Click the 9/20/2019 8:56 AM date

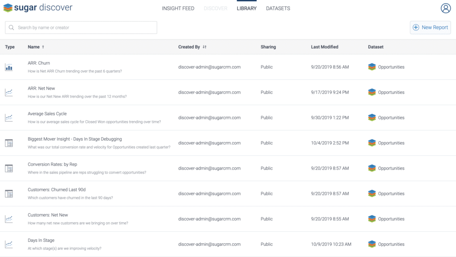(x=330, y=67)
